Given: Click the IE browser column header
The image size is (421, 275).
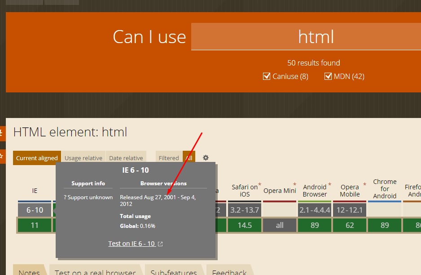Looking at the screenshot, I should point(35,191).
